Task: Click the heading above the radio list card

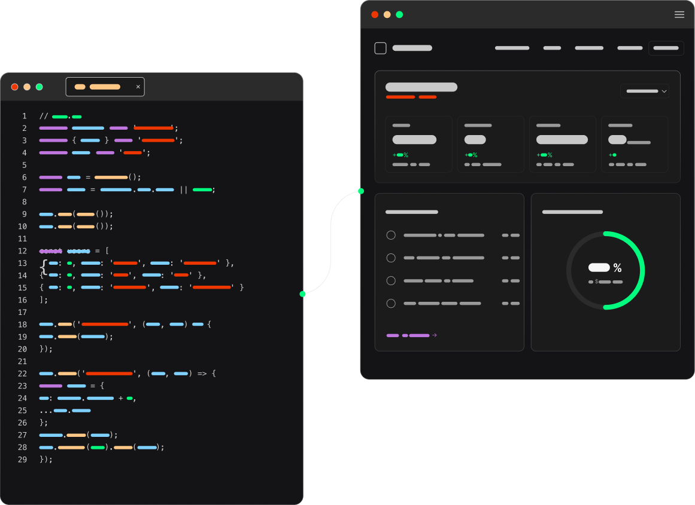Action: (x=412, y=212)
